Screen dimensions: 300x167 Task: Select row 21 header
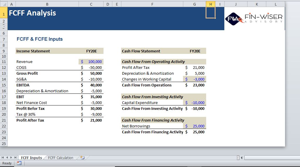point(4,120)
